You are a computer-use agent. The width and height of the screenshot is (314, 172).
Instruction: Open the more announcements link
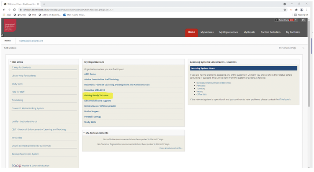[170, 148]
